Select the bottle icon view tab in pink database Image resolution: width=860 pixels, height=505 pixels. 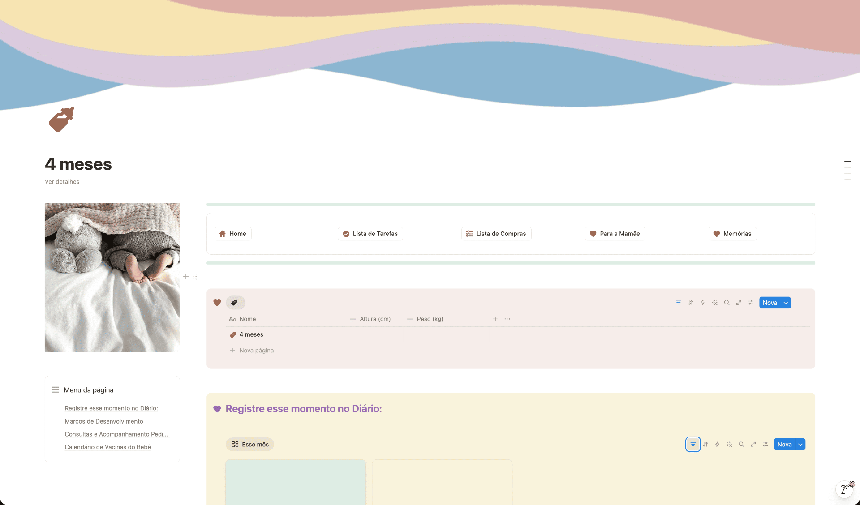click(x=235, y=303)
